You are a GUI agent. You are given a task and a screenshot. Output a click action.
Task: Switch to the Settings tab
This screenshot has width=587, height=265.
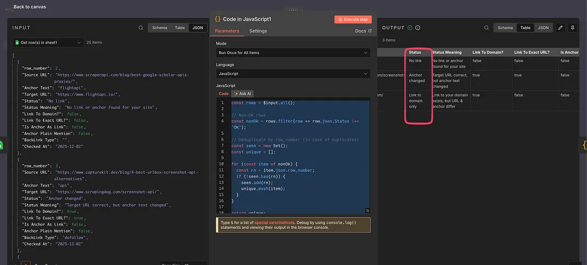tap(258, 31)
